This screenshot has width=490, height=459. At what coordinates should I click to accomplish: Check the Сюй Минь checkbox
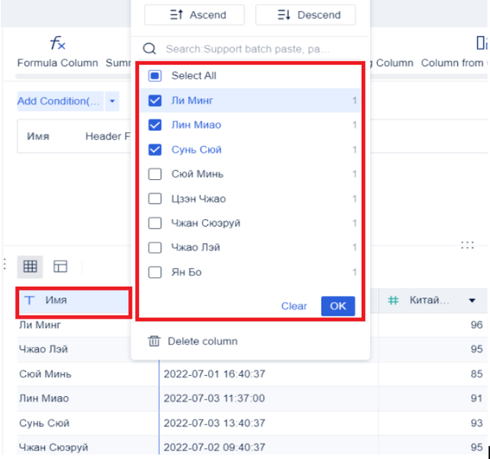tap(155, 174)
